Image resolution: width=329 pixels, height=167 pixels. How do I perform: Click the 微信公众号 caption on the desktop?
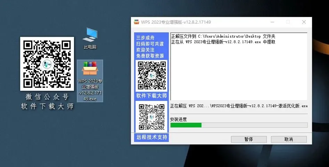click(x=47, y=97)
